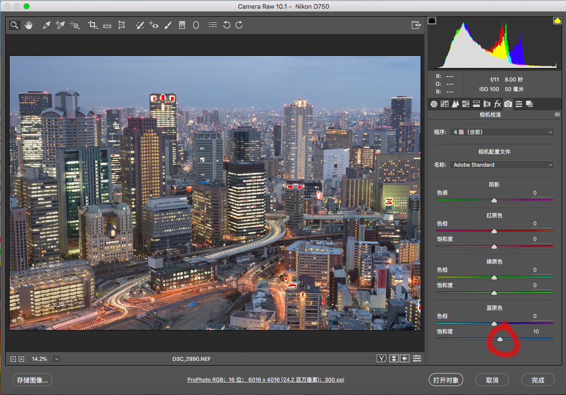Choose the Straighten tool

[x=107, y=25]
